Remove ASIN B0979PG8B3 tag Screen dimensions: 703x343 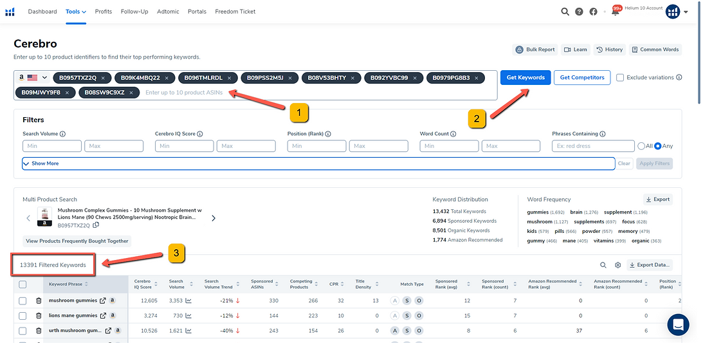(477, 78)
